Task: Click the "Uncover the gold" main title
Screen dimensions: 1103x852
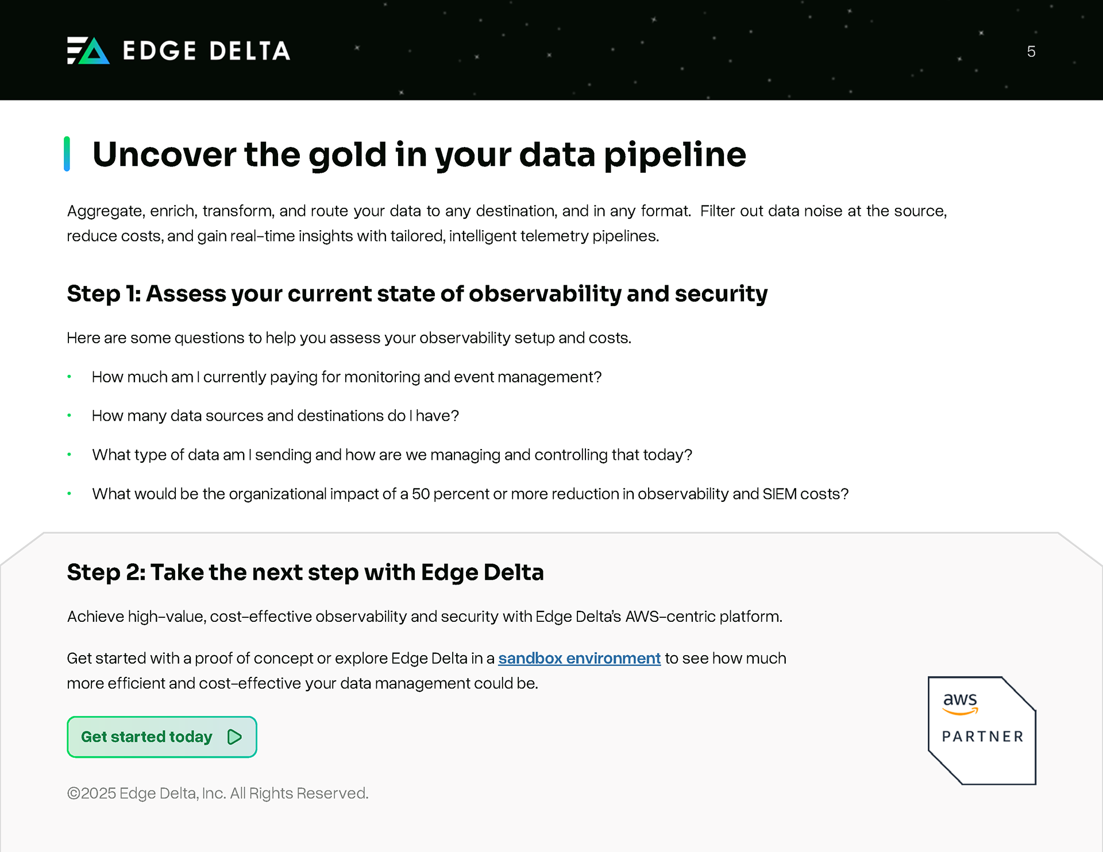Action: [x=419, y=154]
